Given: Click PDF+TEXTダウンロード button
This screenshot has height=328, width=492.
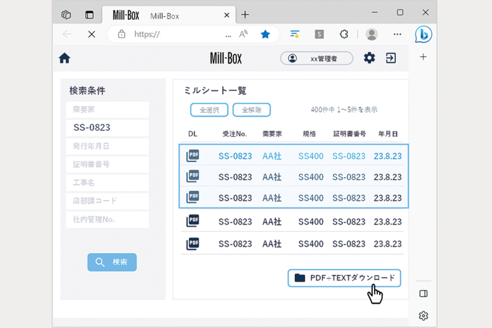Looking at the screenshot, I should tap(345, 277).
